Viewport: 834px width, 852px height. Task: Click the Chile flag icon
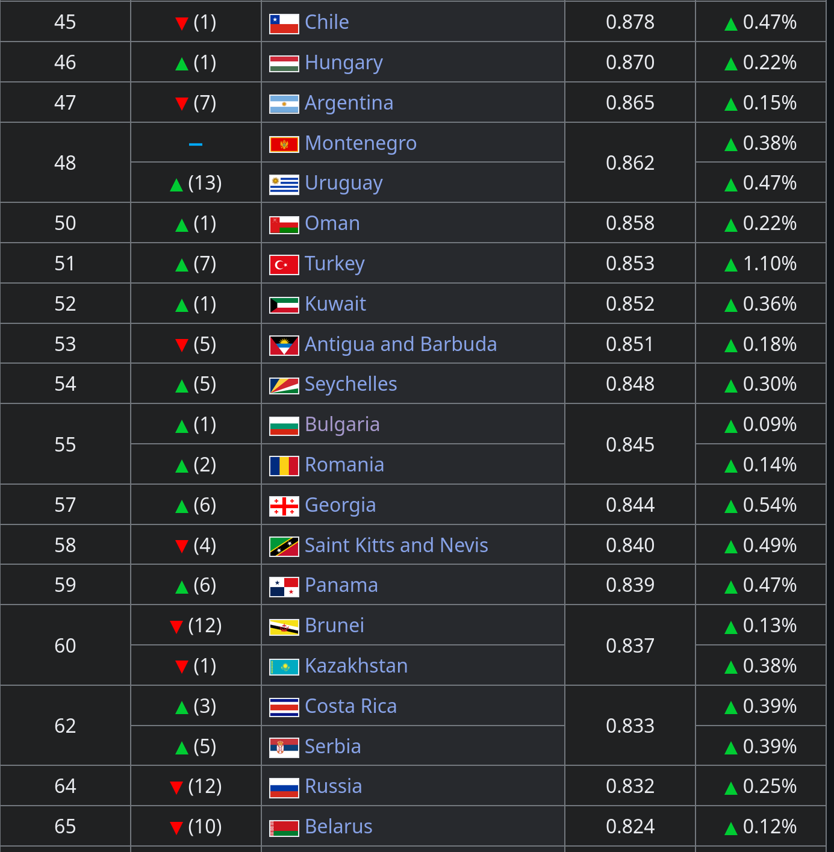[284, 24]
